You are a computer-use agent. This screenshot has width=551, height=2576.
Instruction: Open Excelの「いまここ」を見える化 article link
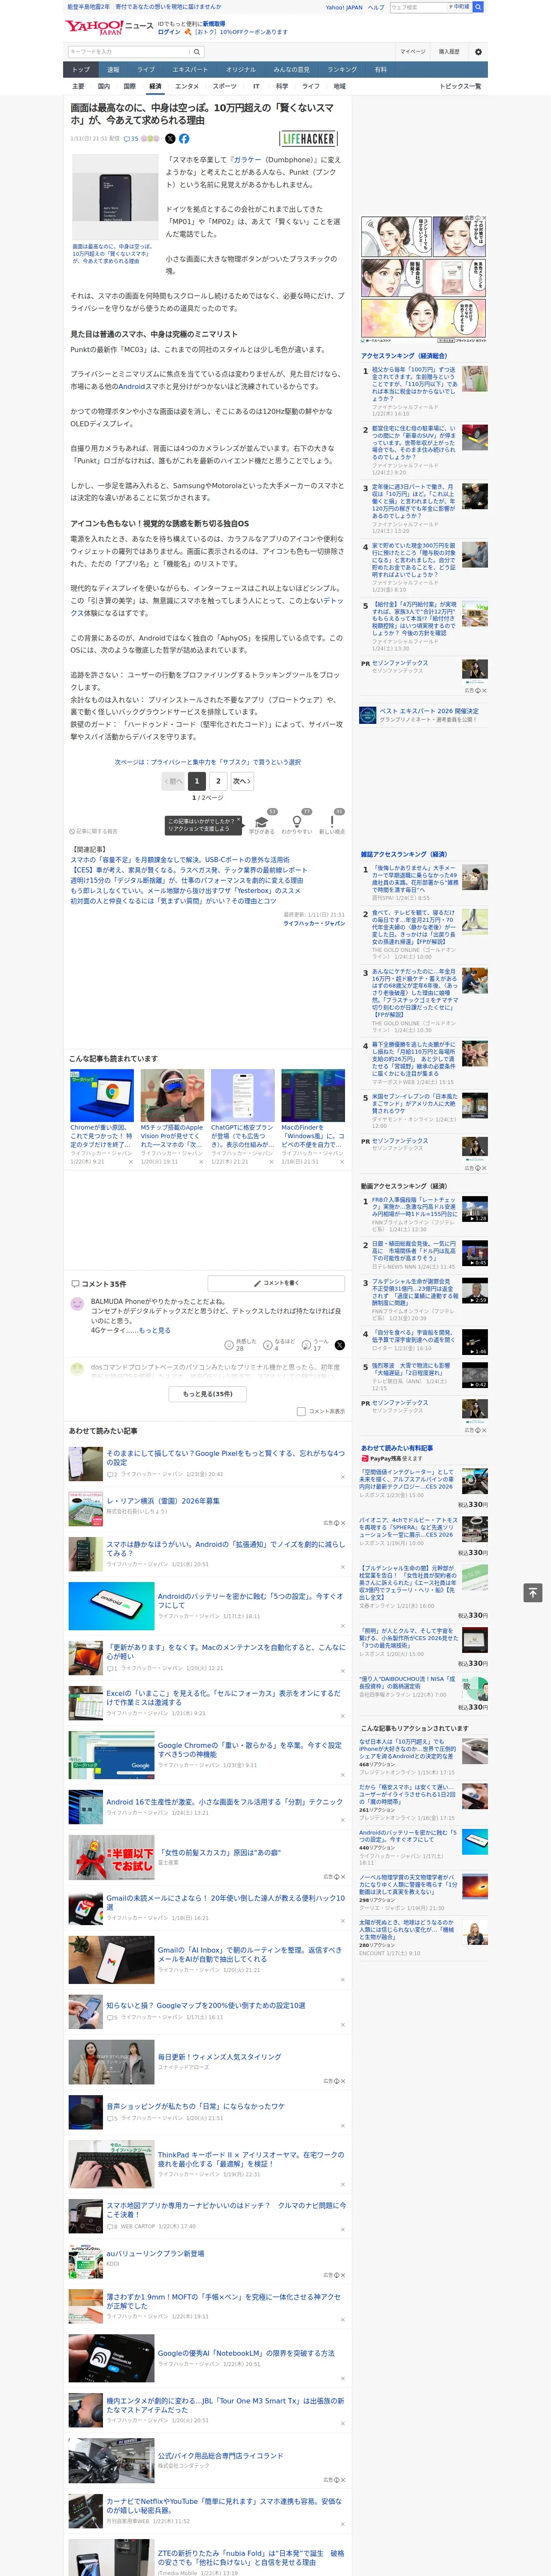pos(223,1697)
